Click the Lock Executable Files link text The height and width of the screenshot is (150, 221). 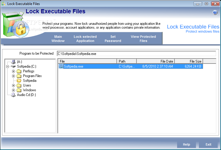tap(193, 27)
